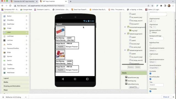Uncheck the TitleVisible checkbox
Viewport: 176px width, 99px height.
150,91
